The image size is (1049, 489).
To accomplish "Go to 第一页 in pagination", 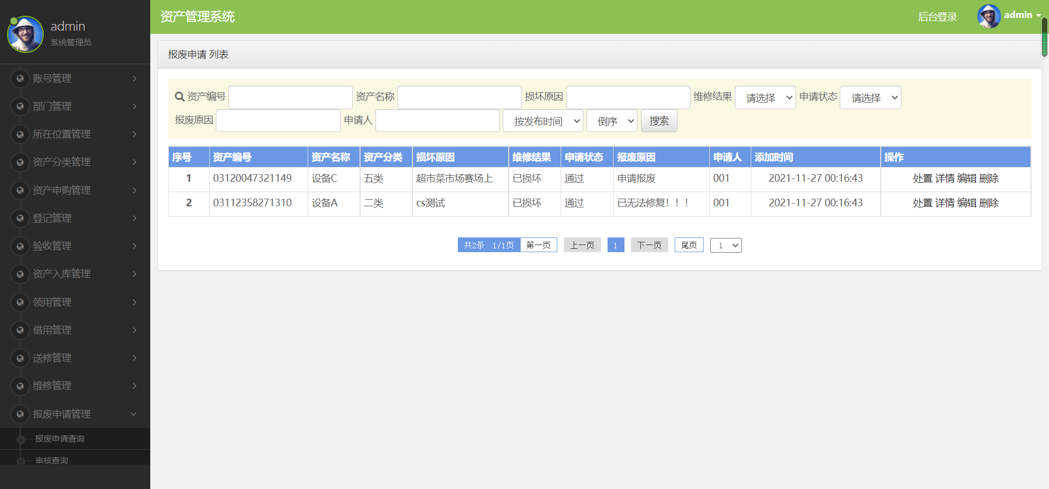I will tap(539, 245).
